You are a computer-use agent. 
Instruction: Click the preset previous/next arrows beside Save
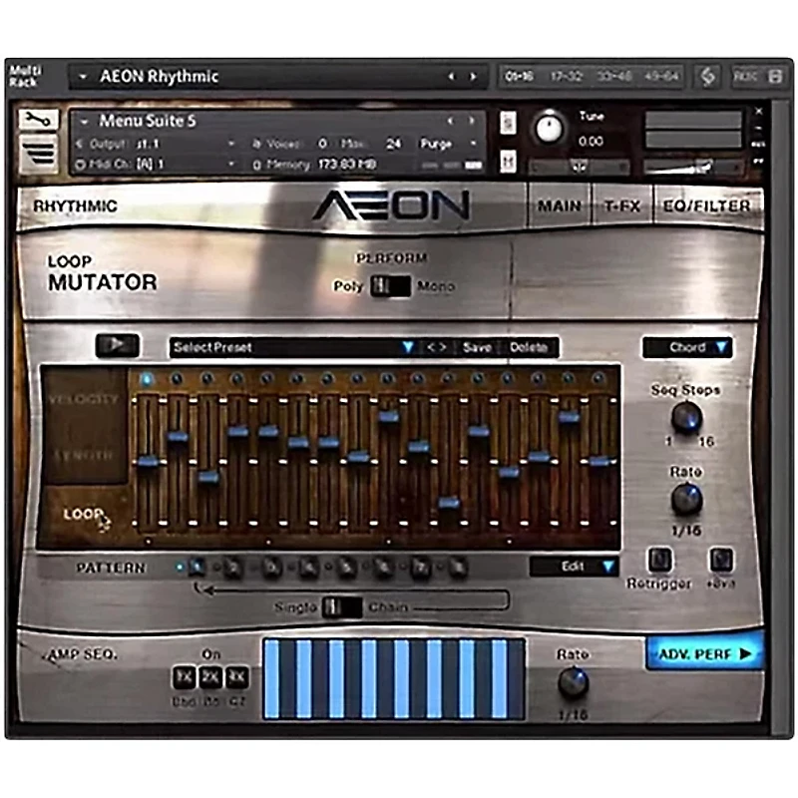437,347
